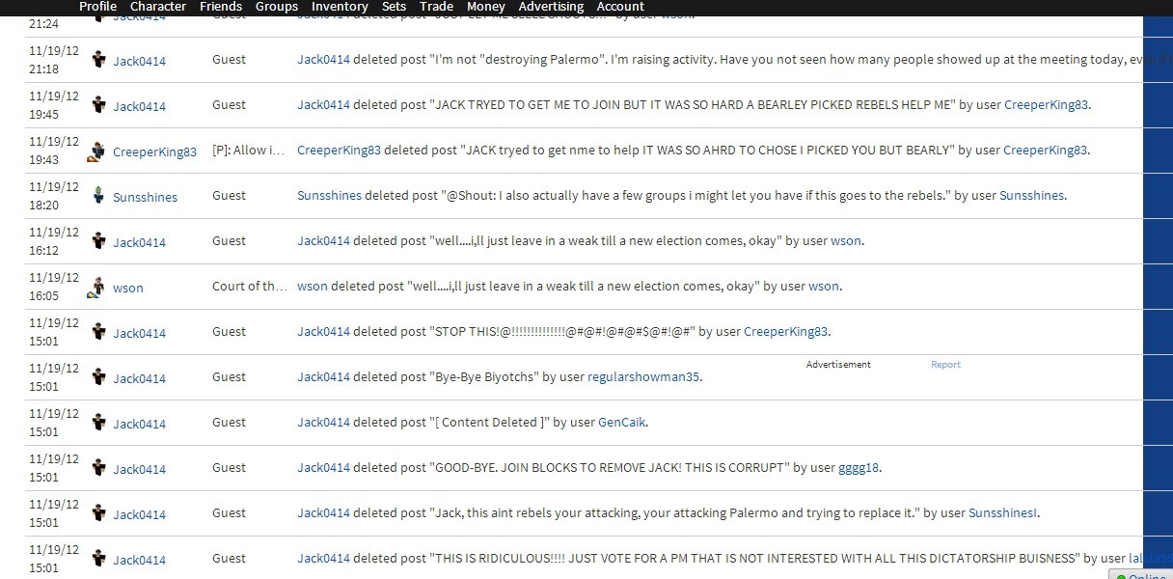Screen dimensions: 1173x579
Task: Open gggg18 user link
Action: (859, 467)
